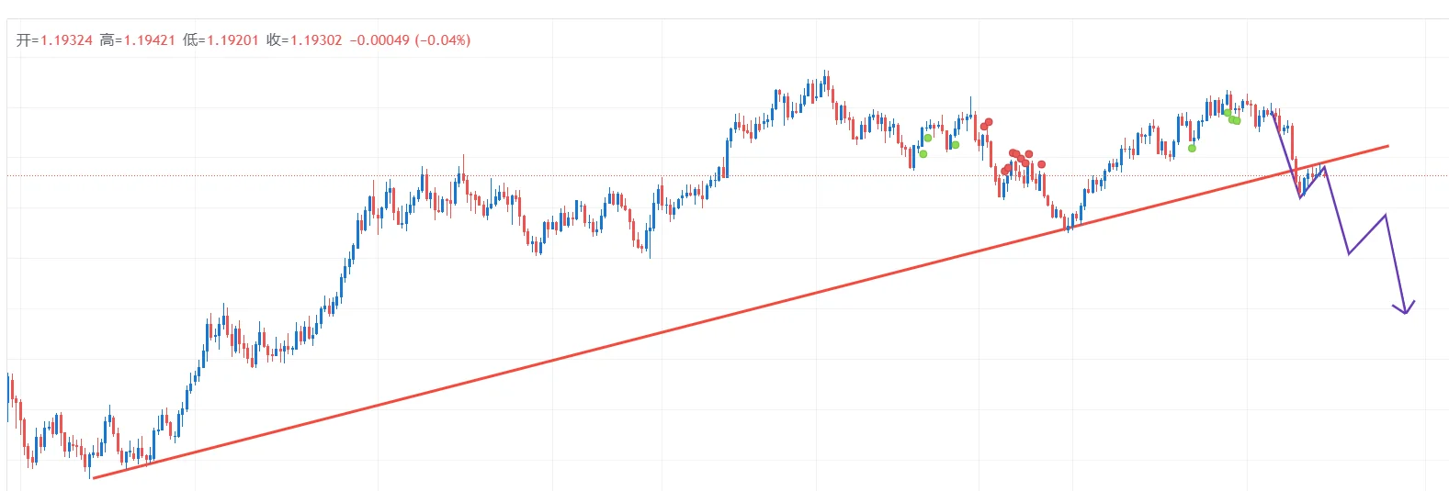
Task: Click the close price 收=1.19302 readout
Action: pos(304,40)
